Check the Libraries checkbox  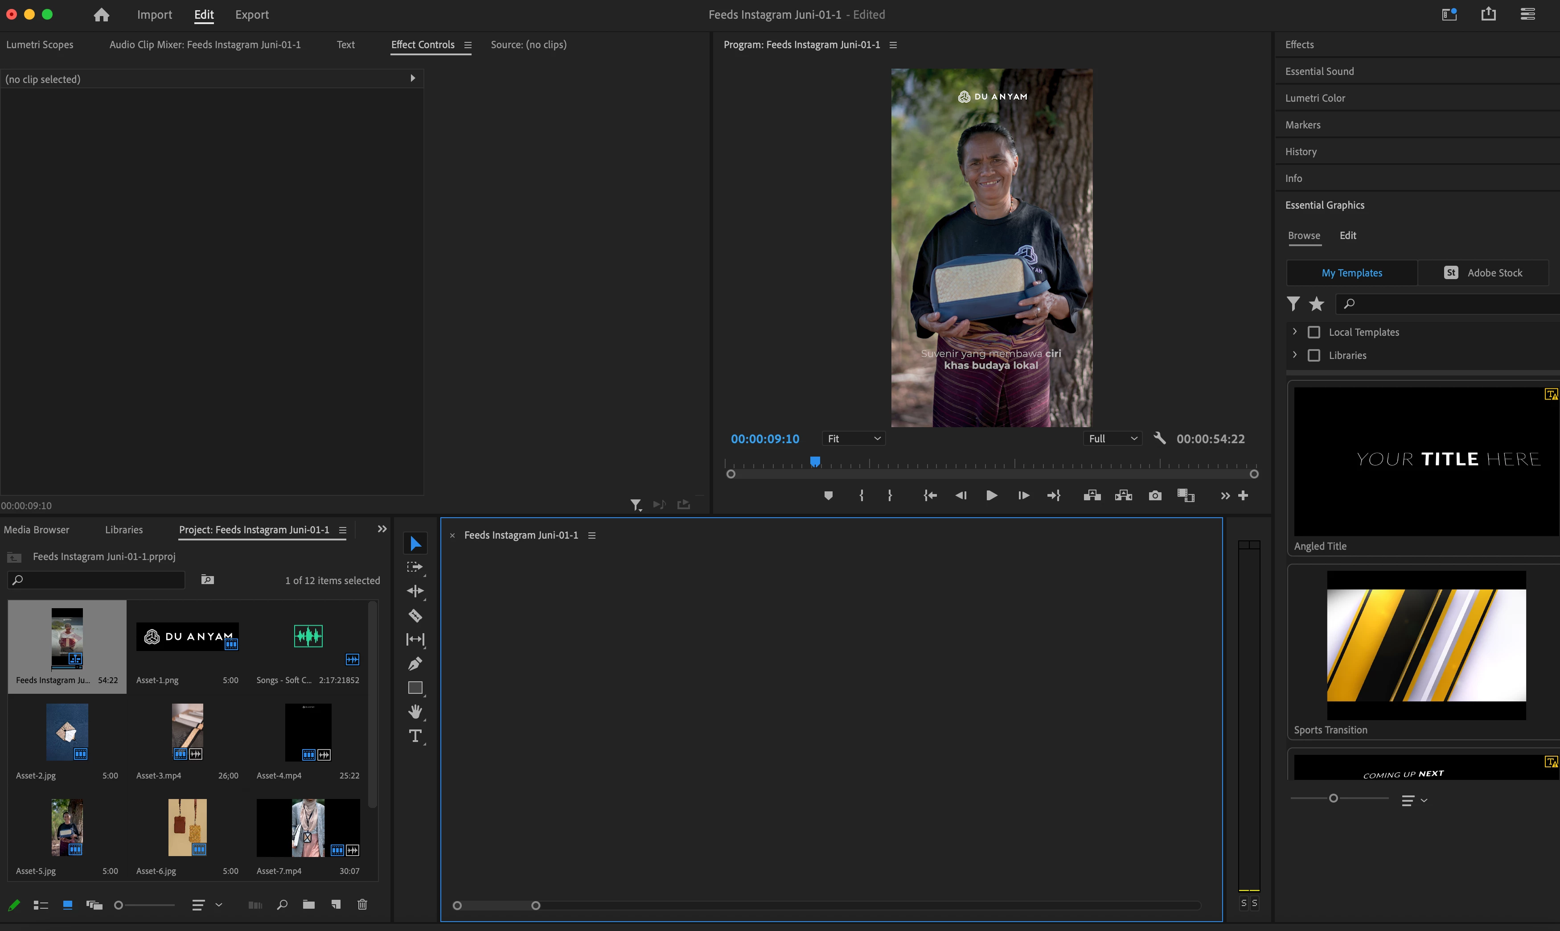[1314, 356]
